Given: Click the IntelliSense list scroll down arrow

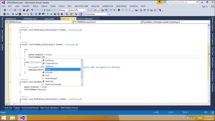Looking at the screenshot, I should point(82,84).
